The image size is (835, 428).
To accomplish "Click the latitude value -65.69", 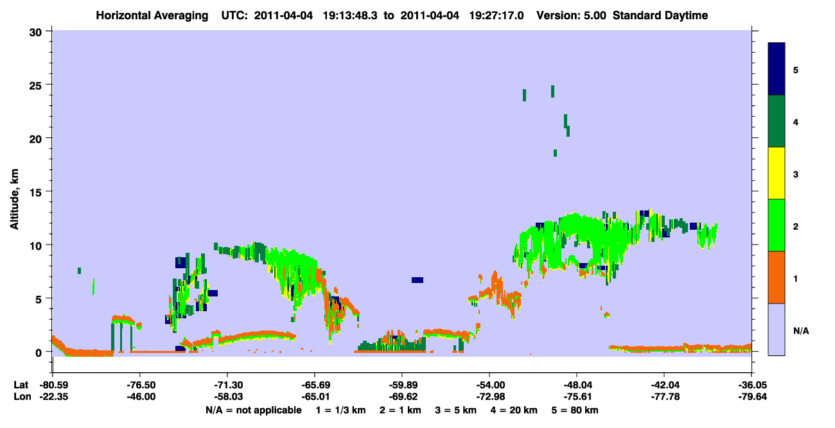I will click(314, 384).
